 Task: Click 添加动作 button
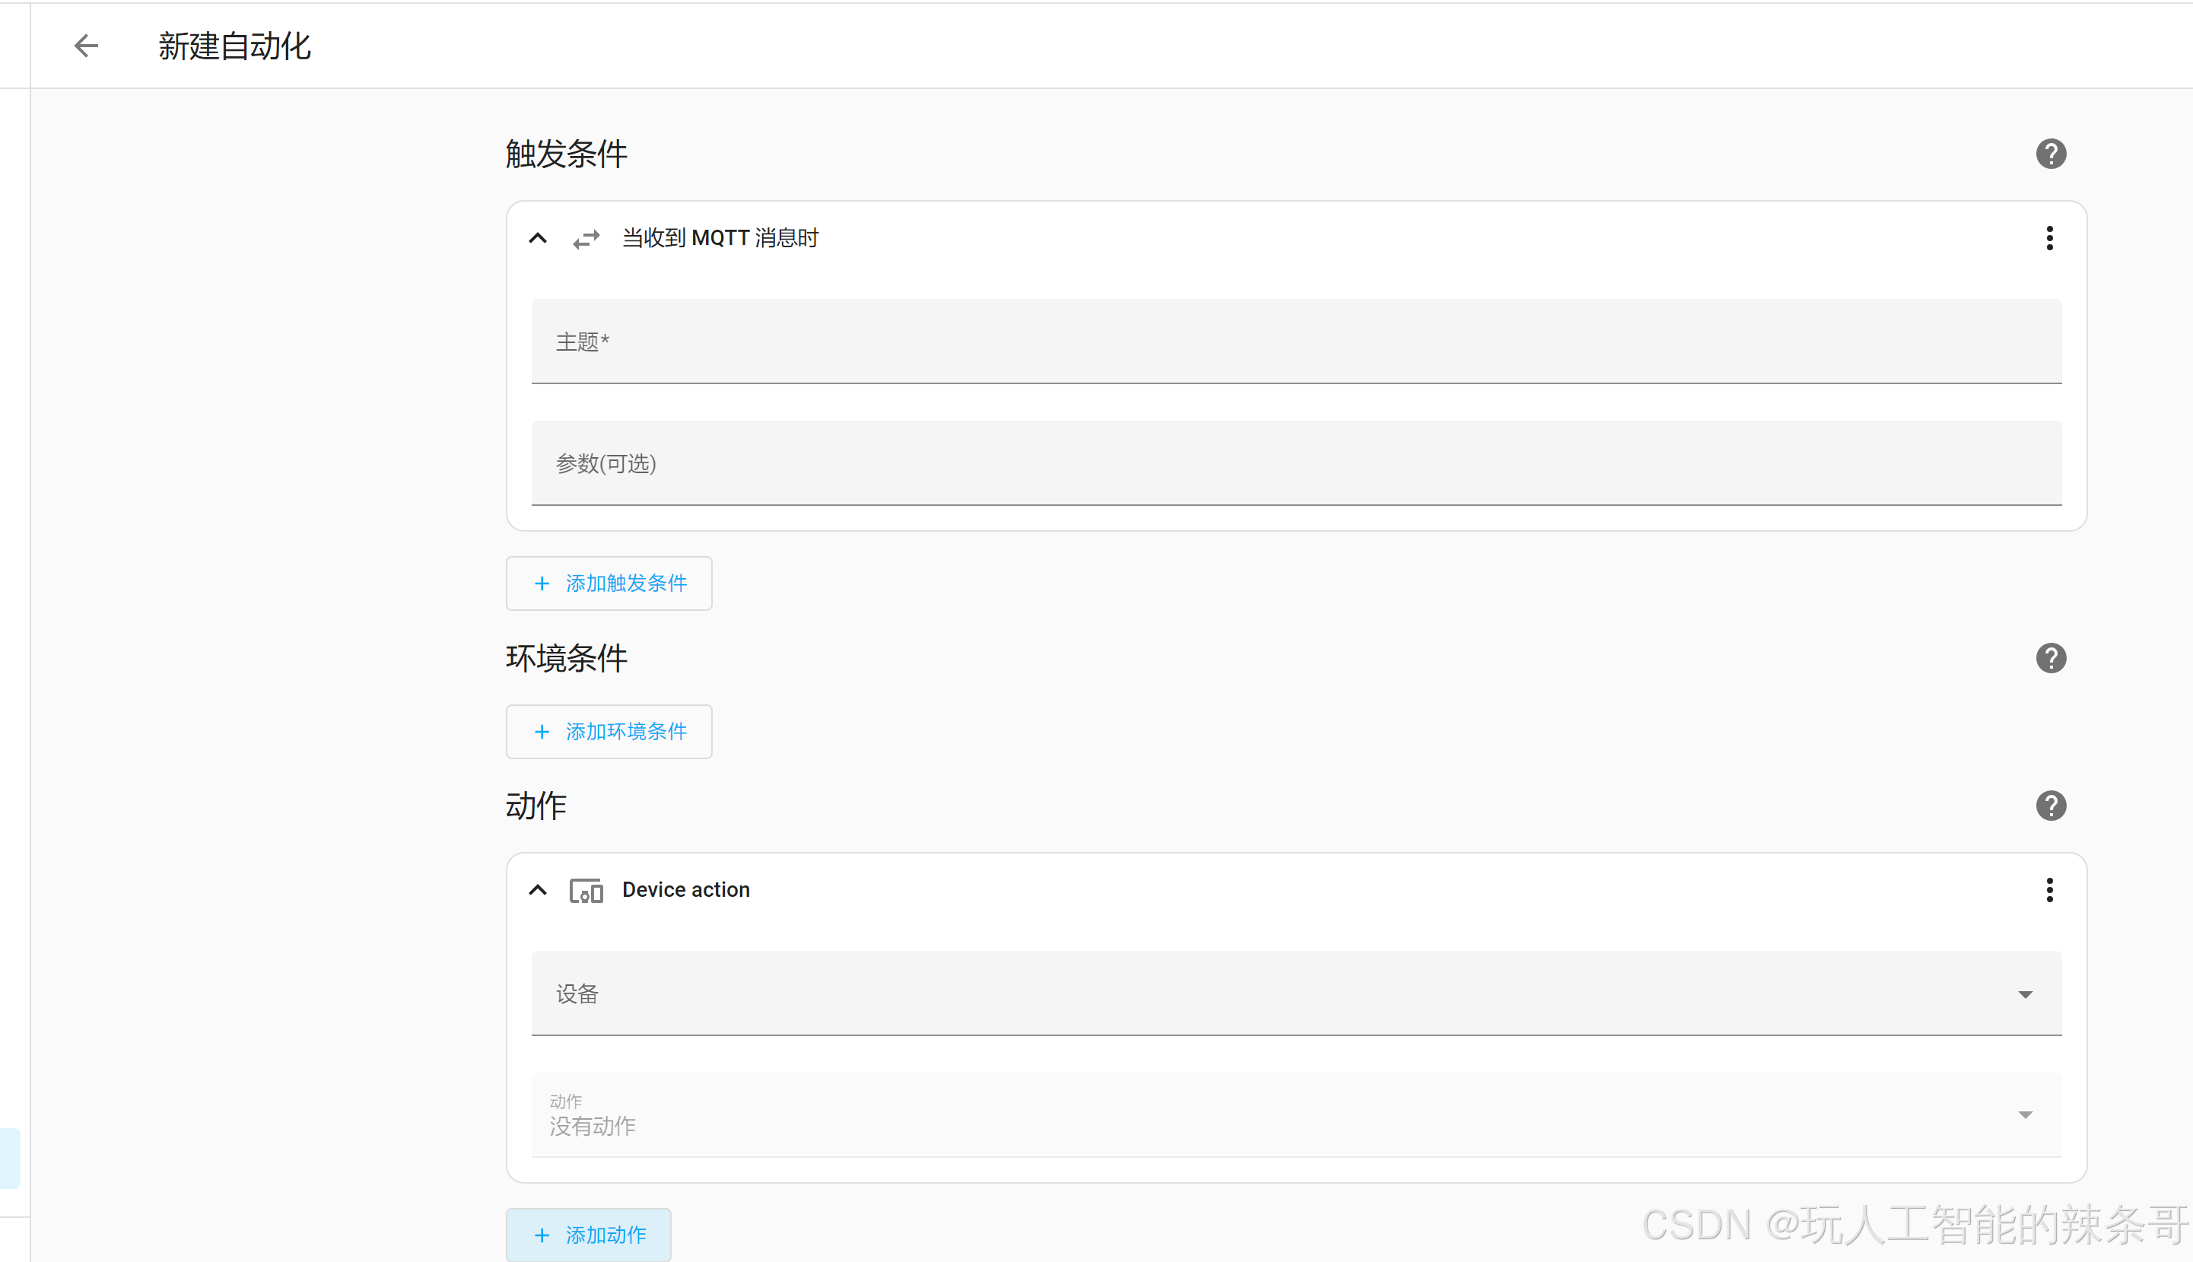[590, 1235]
